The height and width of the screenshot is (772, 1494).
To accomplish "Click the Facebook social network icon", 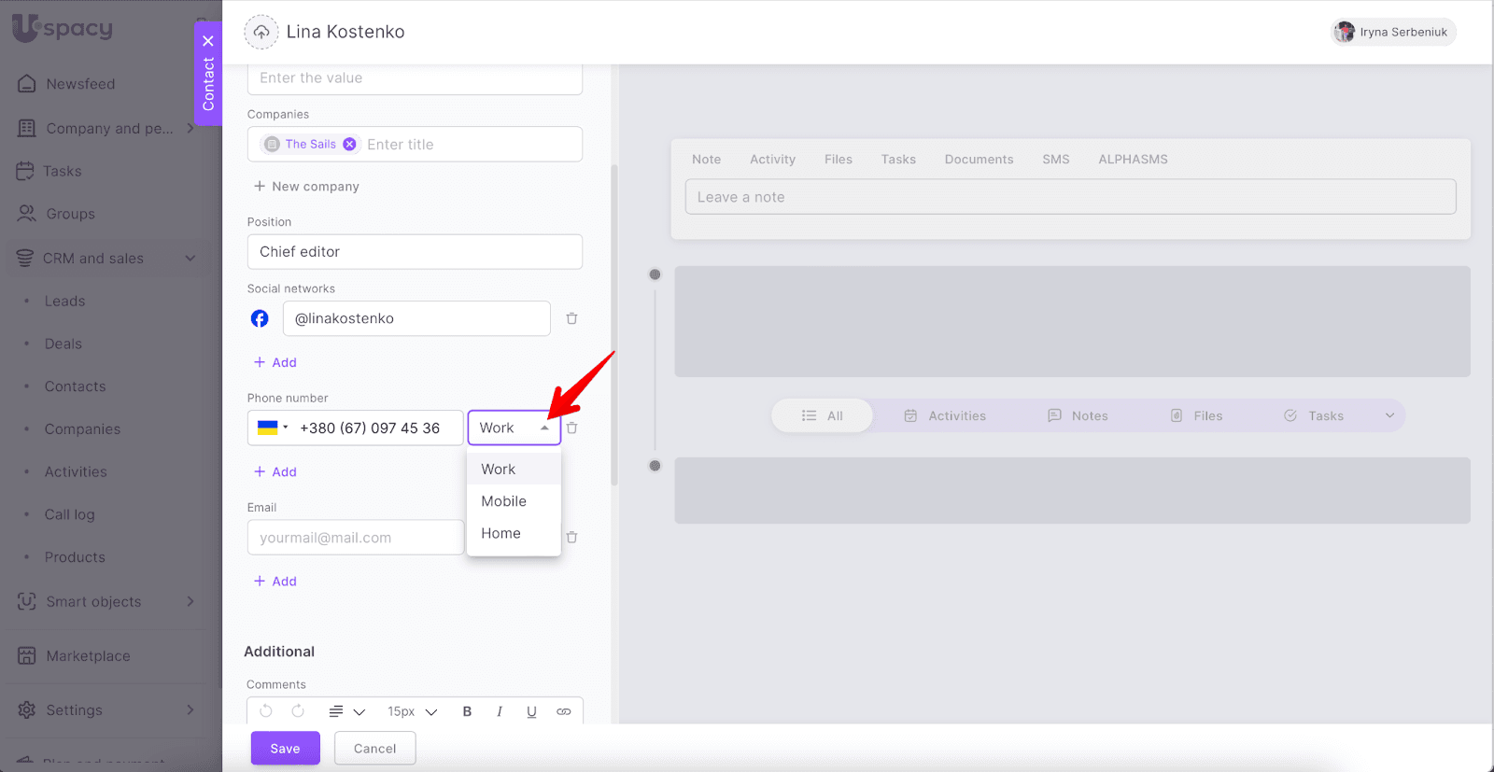I will 260,318.
